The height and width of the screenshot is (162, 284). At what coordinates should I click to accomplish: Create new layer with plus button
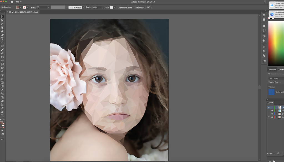270,161
